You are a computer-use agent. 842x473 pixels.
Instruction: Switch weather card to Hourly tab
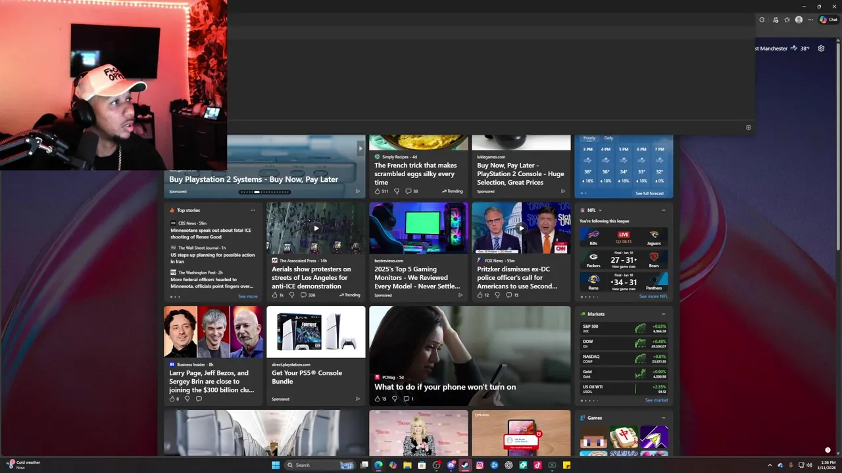[x=589, y=138]
